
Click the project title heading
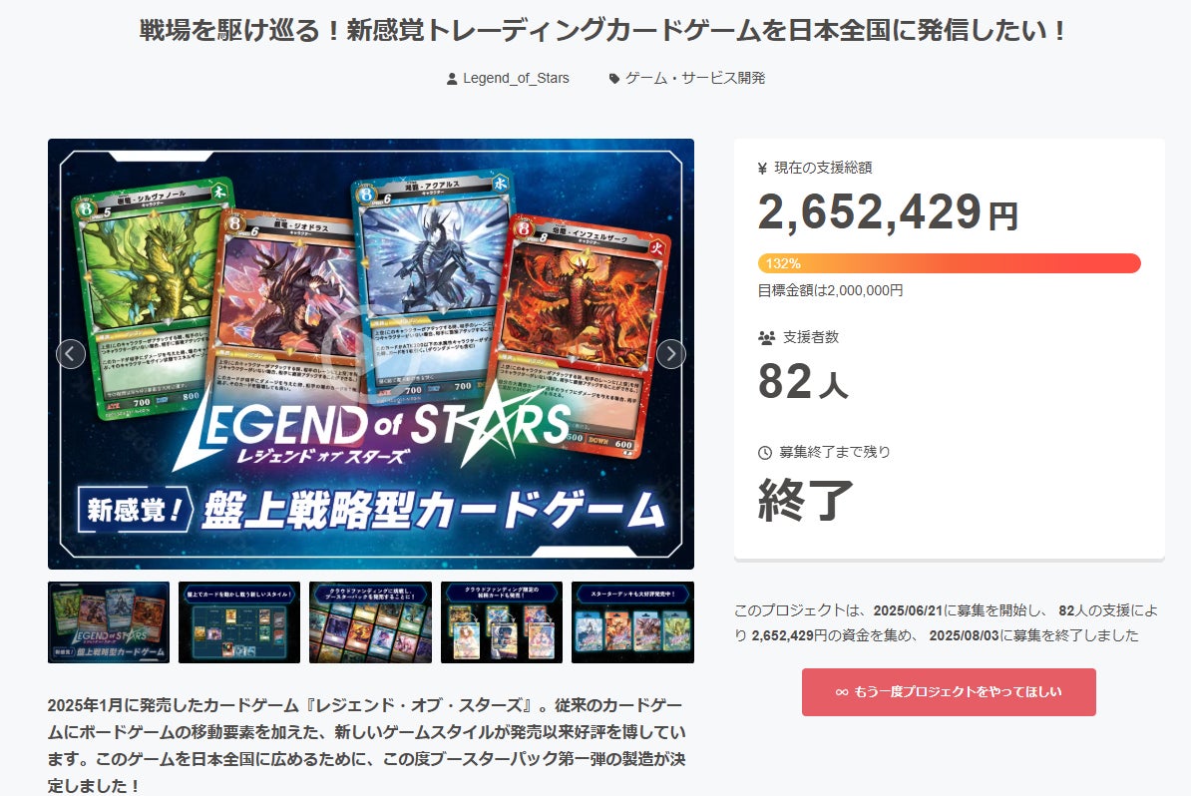603,30
